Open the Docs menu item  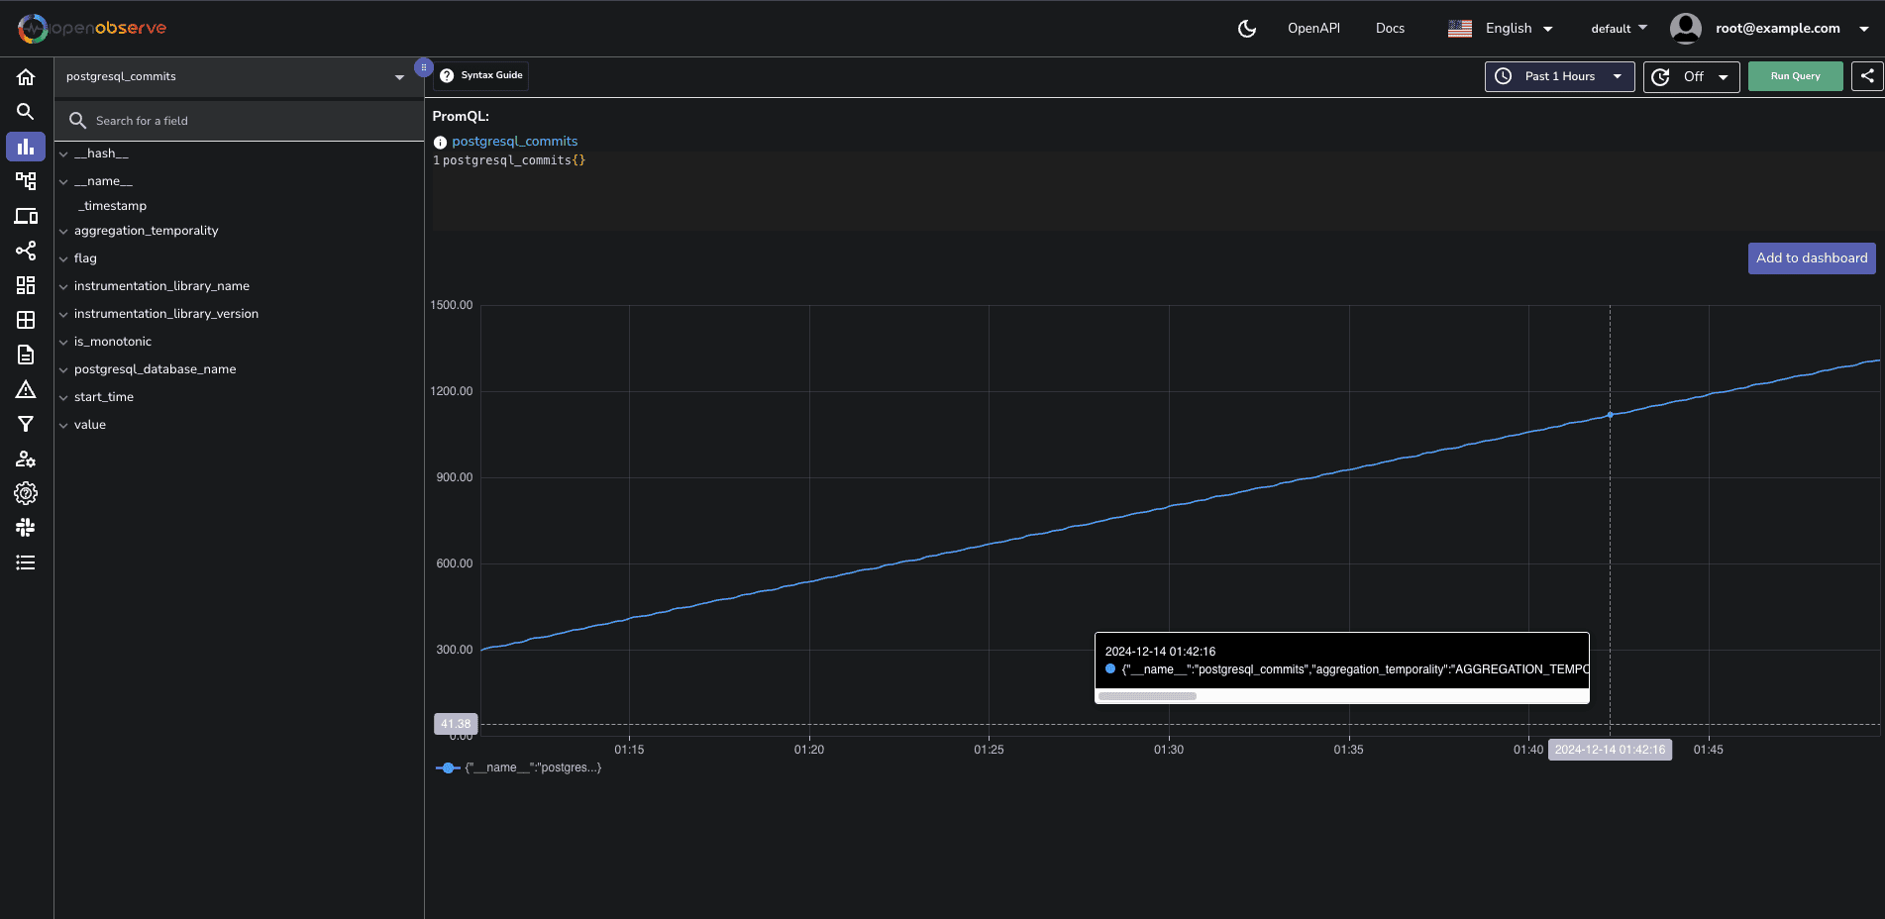[1390, 29]
